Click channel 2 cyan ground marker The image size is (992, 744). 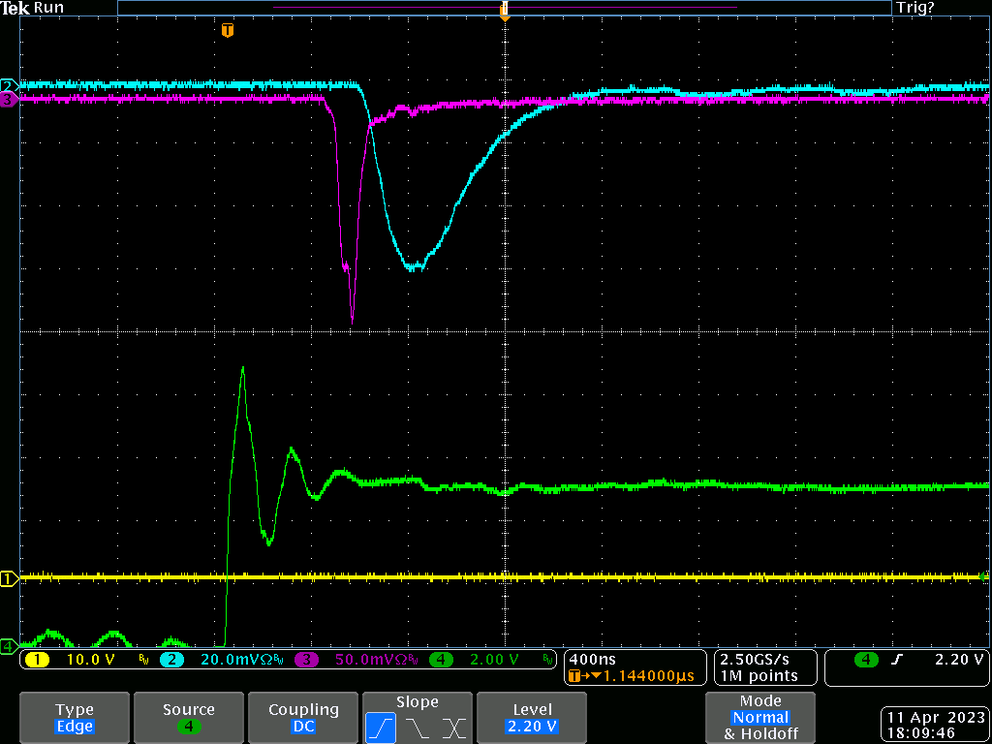(x=9, y=85)
